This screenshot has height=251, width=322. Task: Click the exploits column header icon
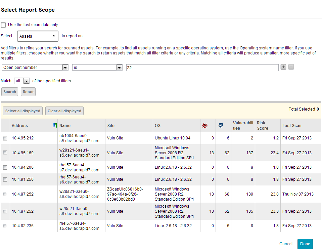[220, 125]
